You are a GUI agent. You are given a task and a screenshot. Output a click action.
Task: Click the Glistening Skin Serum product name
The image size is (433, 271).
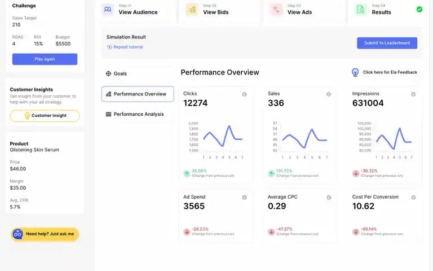click(34, 150)
